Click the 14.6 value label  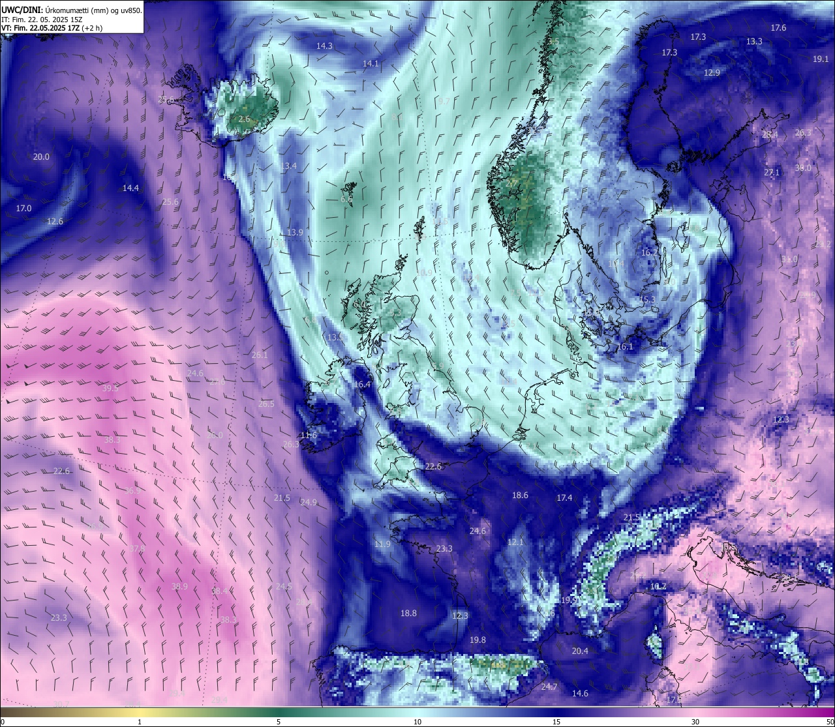pos(580,694)
